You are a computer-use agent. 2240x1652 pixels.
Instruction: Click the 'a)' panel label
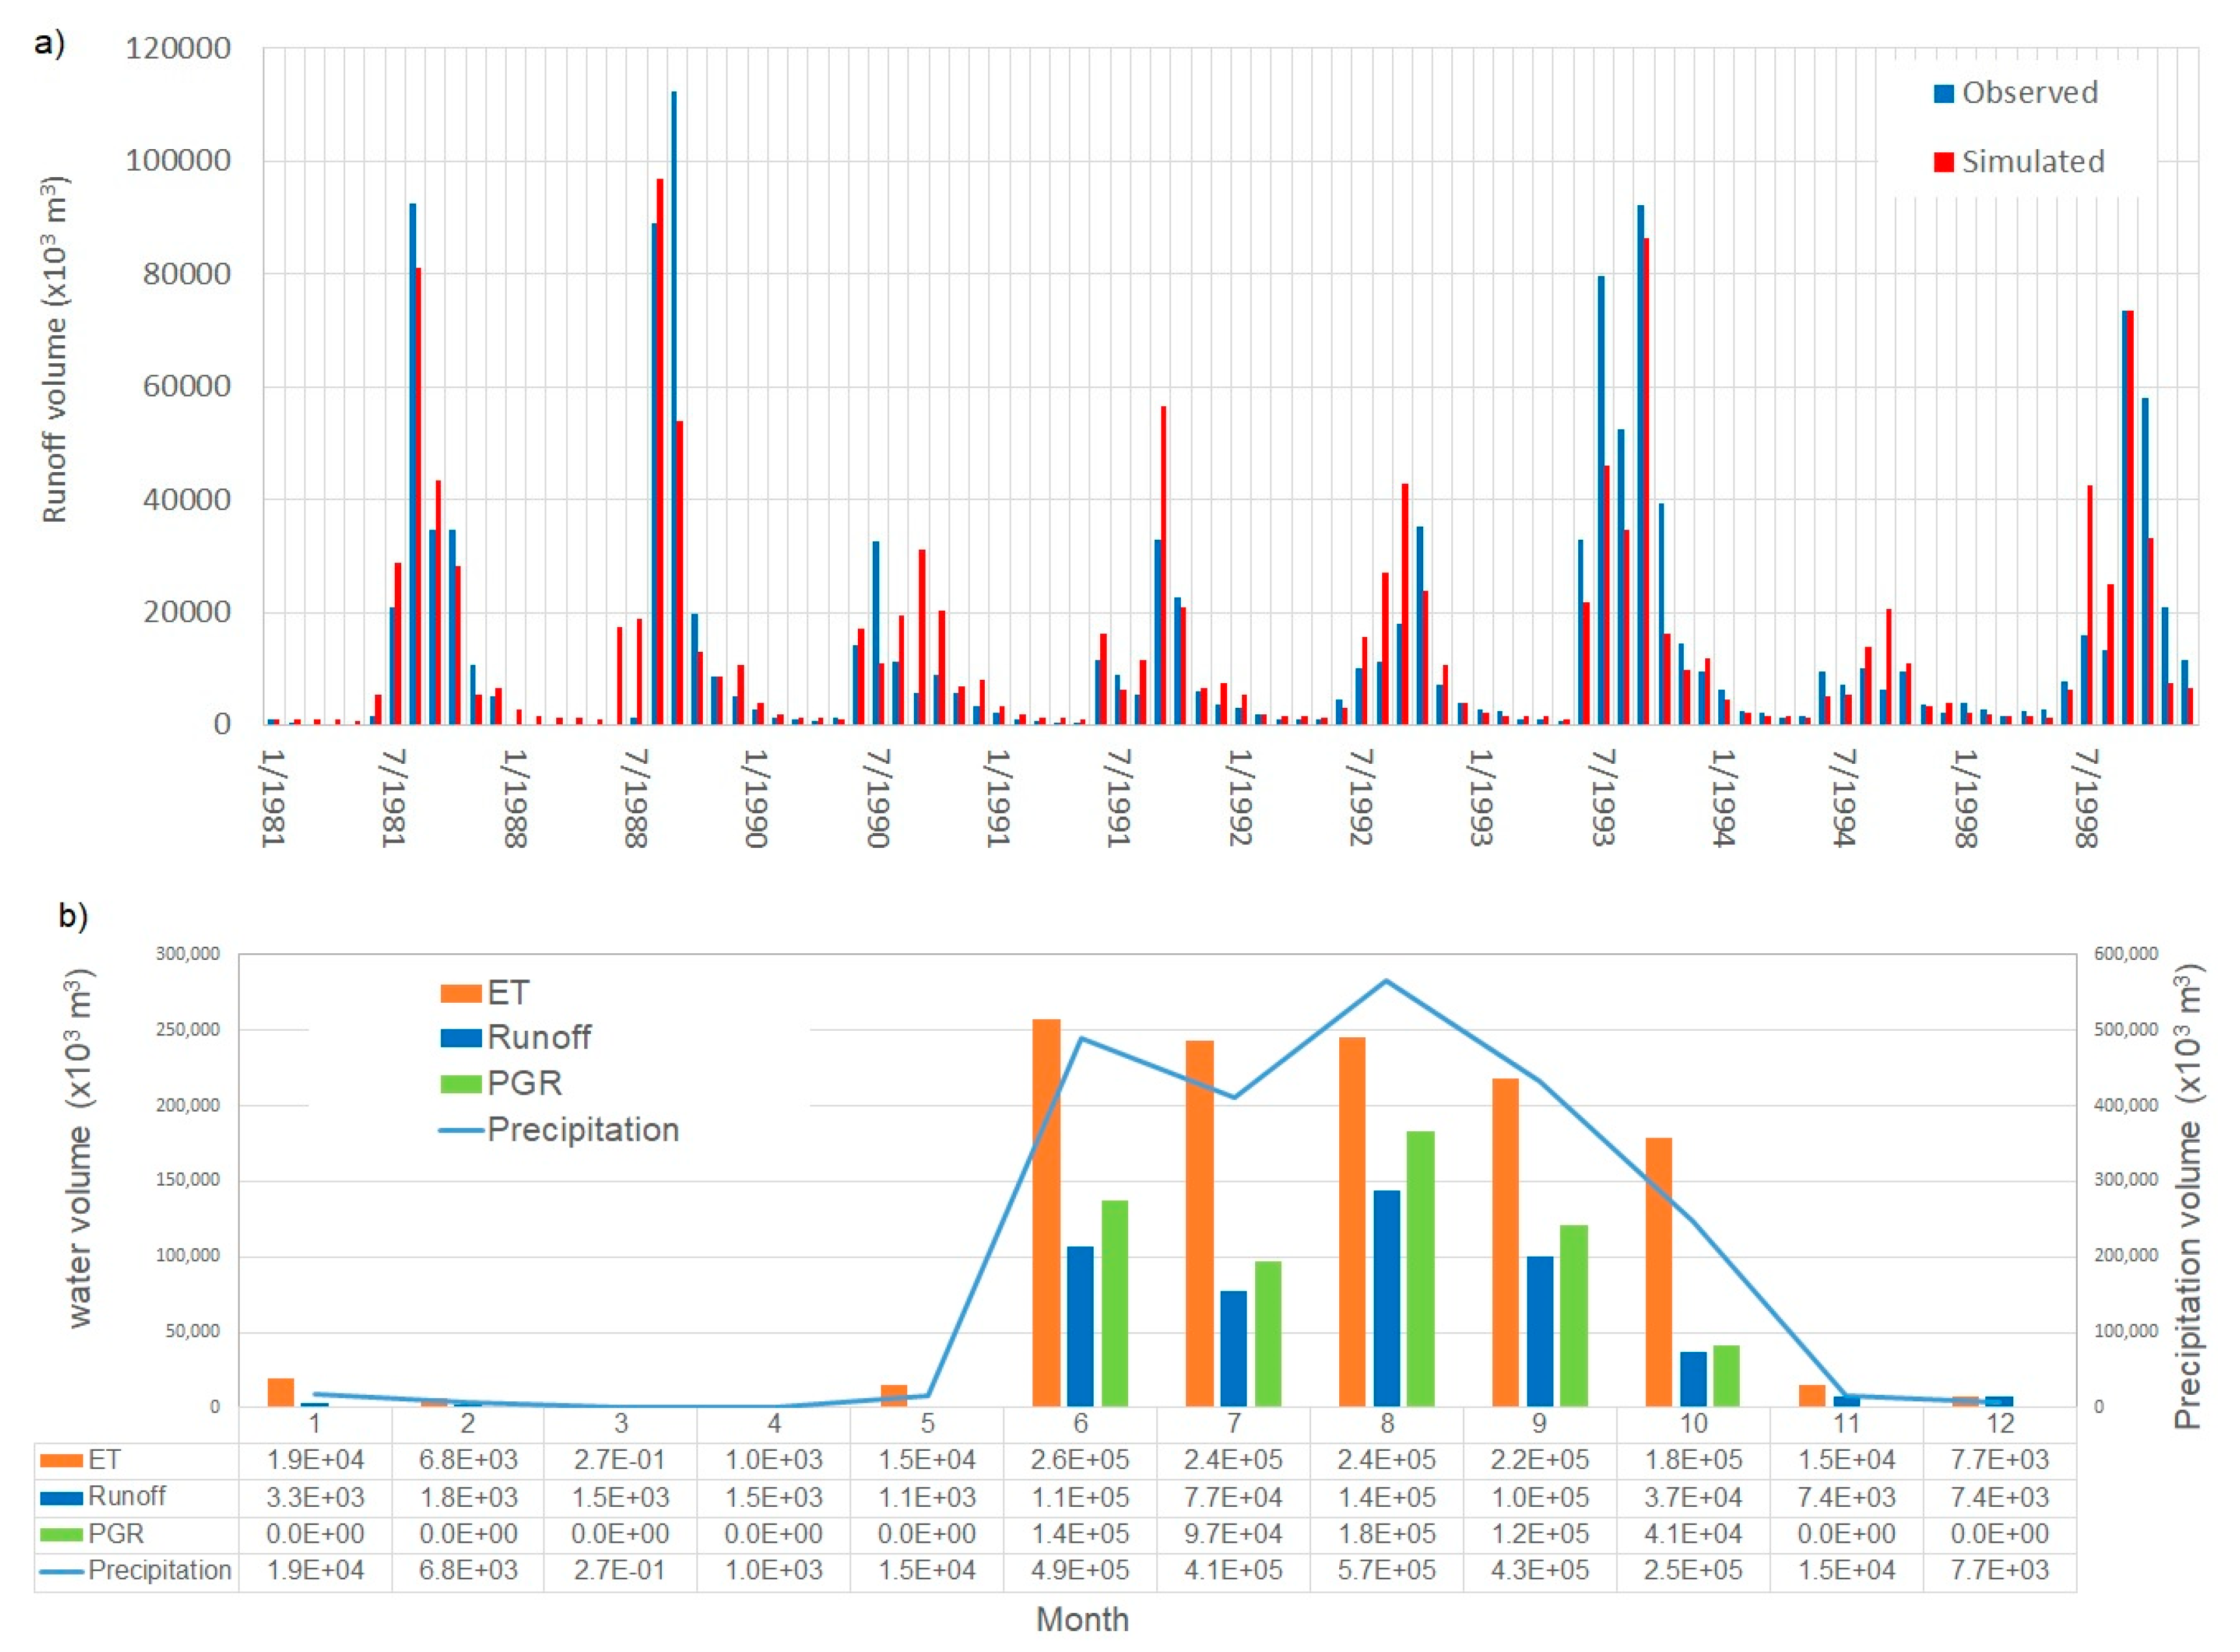coord(49,43)
